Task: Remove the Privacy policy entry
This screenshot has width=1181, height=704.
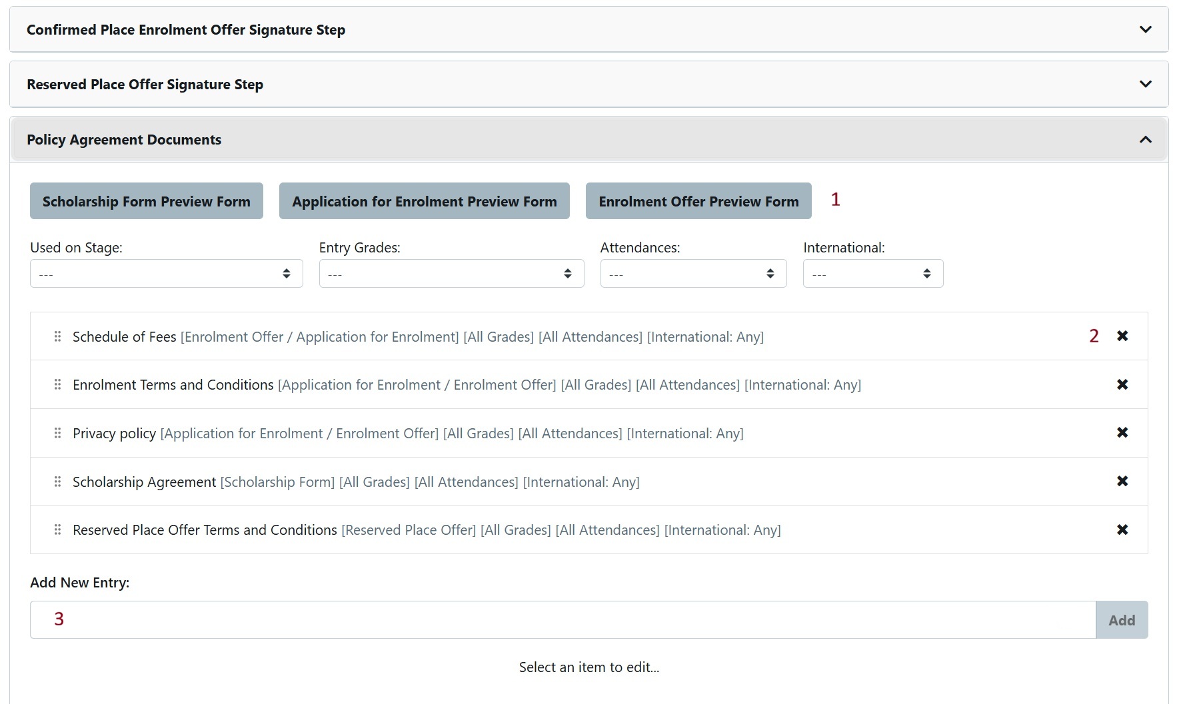Action: coord(1122,433)
